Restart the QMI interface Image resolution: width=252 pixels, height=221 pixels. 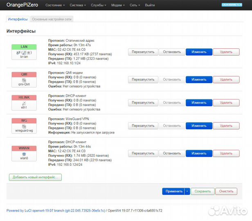pos(143,79)
